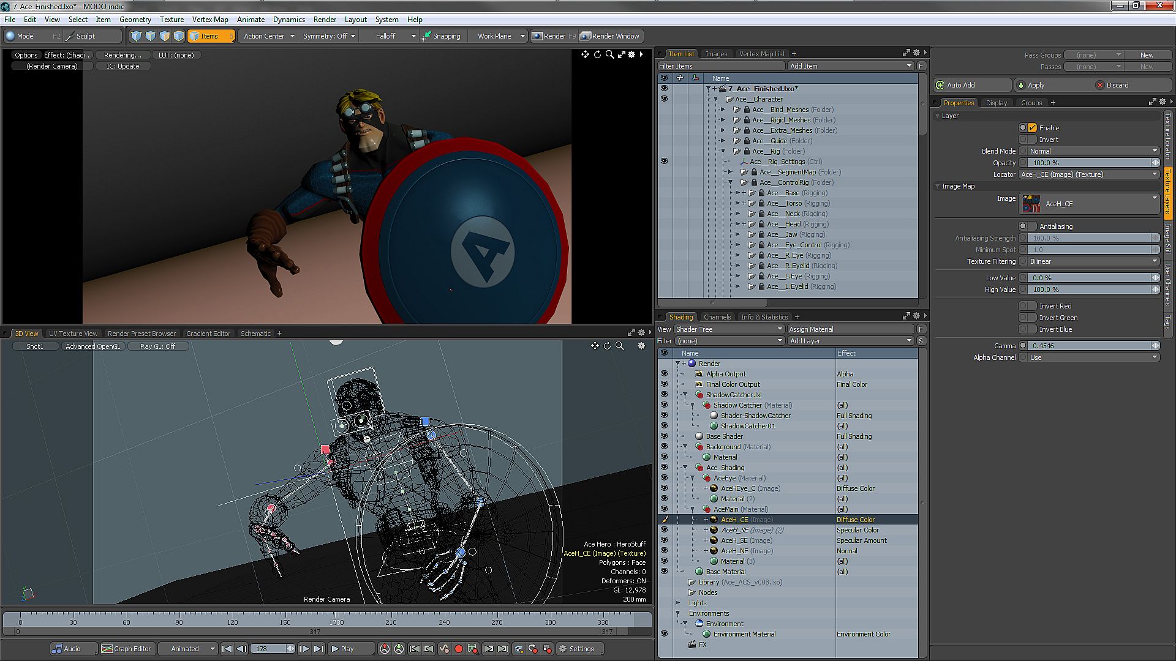Screen dimensions: 1176x661
Task: Click the timeline Settings gear
Action: tap(563, 649)
